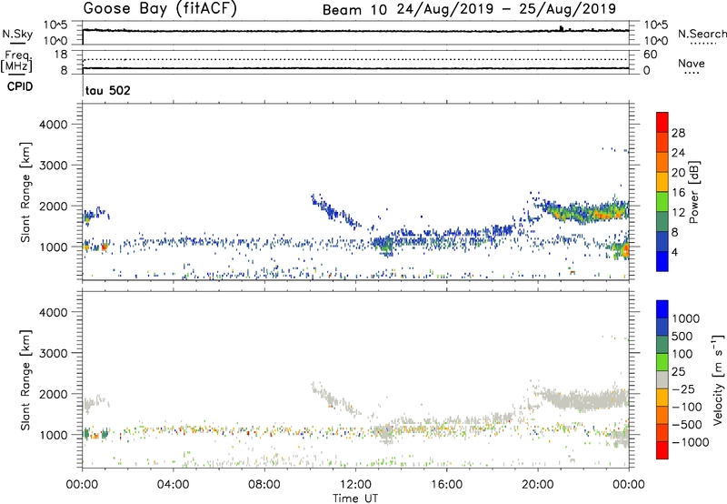Click the 12:00 time tick label

click(x=355, y=485)
